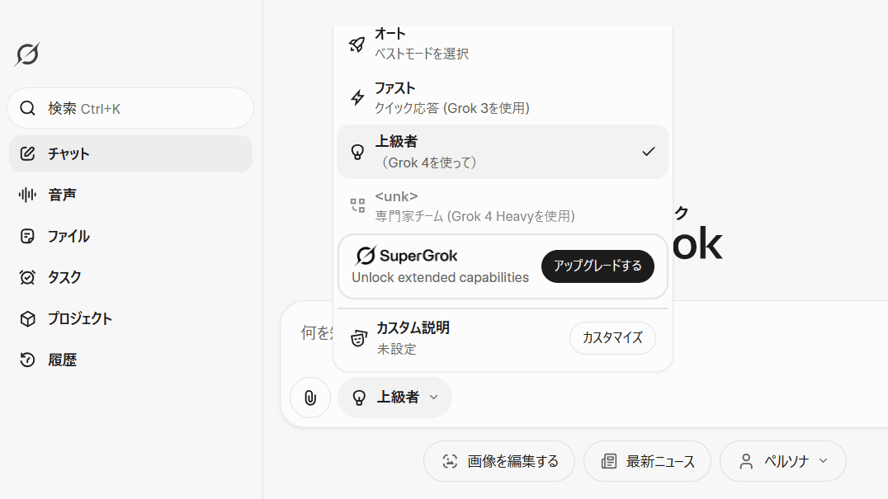The image size is (888, 499).
Task: Click the アップグレードする button
Action: click(x=598, y=266)
